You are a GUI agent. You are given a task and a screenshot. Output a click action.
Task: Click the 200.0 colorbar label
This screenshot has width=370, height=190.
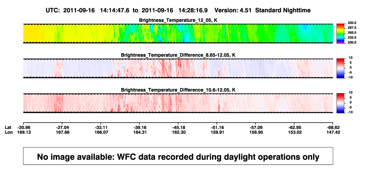click(352, 42)
